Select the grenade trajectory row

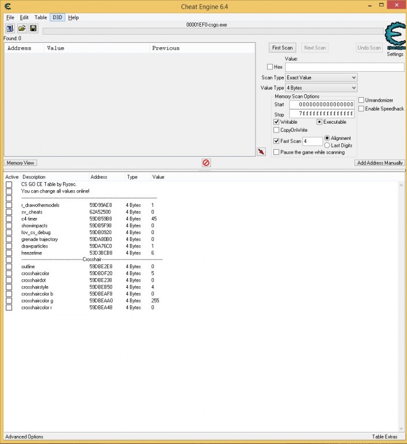click(40, 239)
